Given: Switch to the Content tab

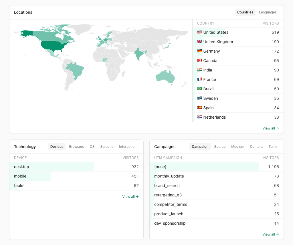Looking at the screenshot, I should [x=256, y=147].
